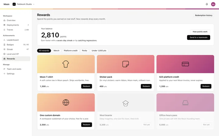The height and width of the screenshot is (136, 219).
Task: Click Send to a teammate button
Action: (198, 37)
